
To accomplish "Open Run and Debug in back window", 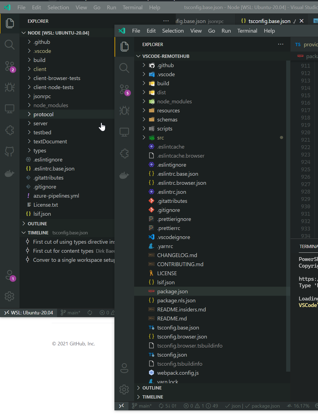I will coord(10,87).
